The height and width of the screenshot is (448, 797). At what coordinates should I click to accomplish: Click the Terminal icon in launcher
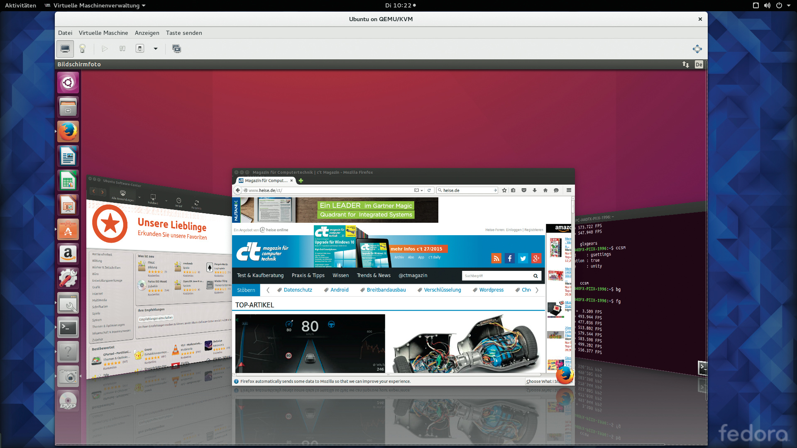pyautogui.click(x=68, y=328)
